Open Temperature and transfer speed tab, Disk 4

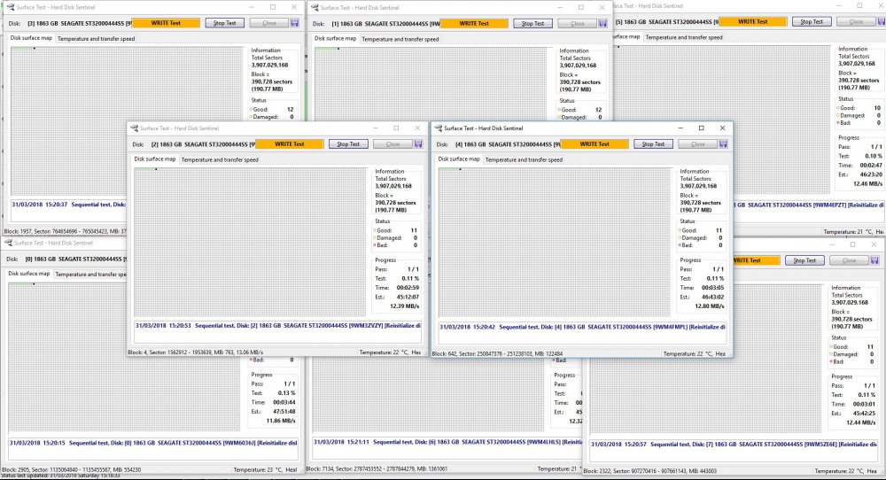click(524, 159)
